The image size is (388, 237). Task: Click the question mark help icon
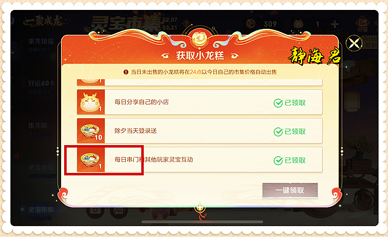click(186, 24)
